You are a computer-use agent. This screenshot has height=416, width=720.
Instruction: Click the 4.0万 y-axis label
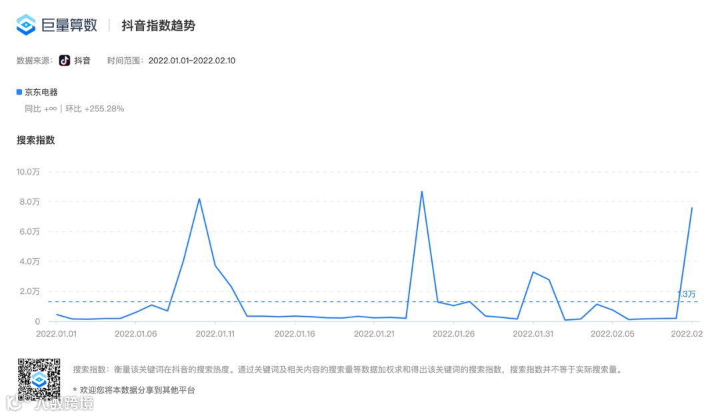tap(29, 261)
